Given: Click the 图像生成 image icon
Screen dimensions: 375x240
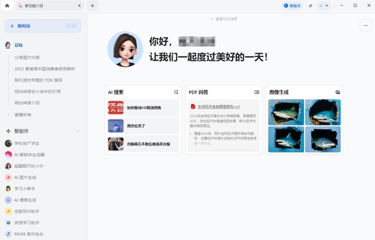Looking at the screenshot, I should point(337,92).
